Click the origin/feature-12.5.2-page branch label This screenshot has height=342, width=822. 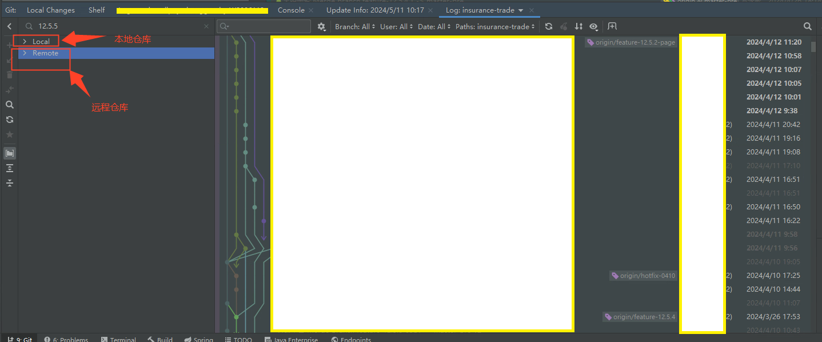coord(631,42)
